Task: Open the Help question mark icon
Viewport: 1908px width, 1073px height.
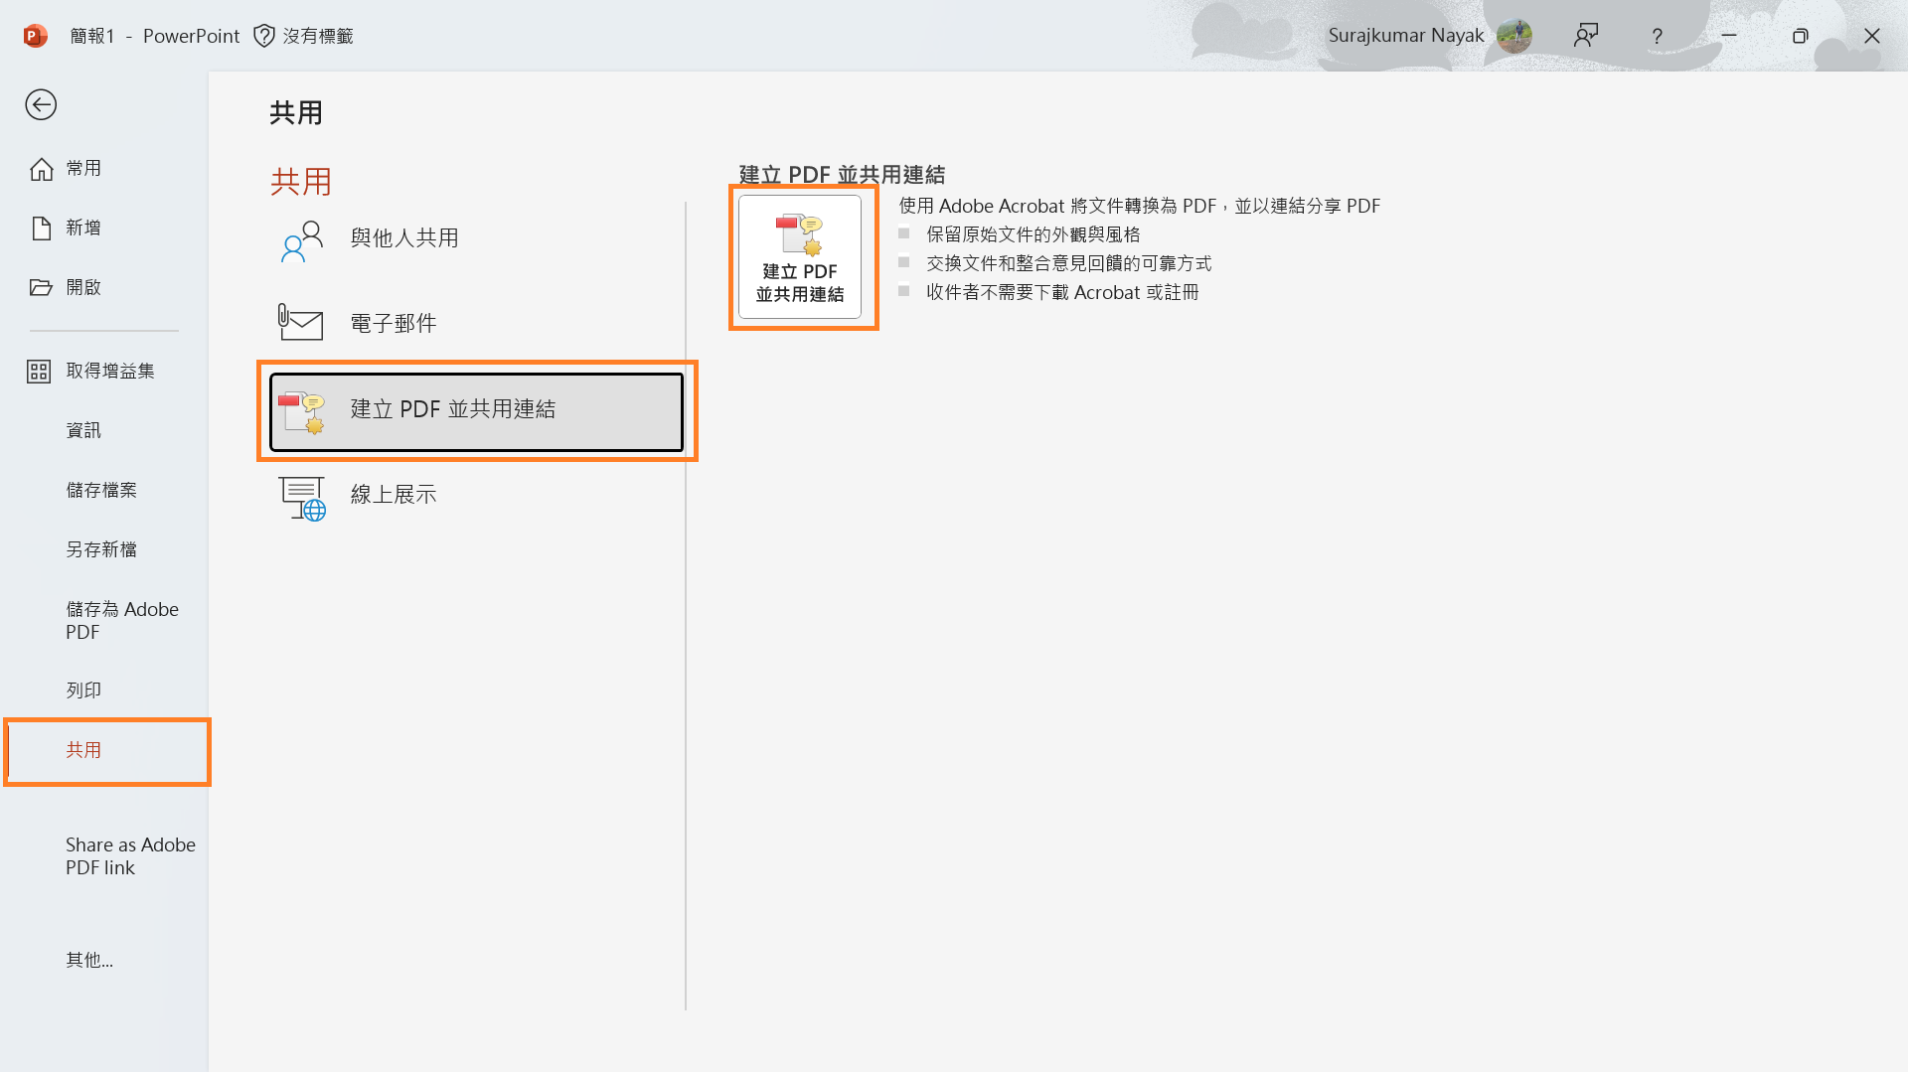Action: coord(1657,35)
